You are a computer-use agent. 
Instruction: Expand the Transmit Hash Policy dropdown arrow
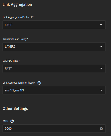tap(101, 47)
